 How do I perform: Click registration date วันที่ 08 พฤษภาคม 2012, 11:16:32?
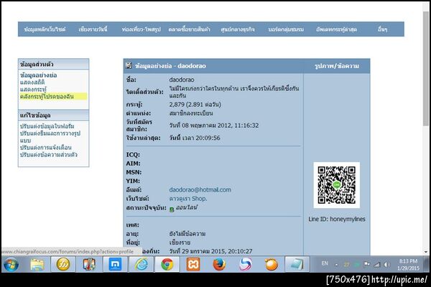pyautogui.click(x=214, y=126)
